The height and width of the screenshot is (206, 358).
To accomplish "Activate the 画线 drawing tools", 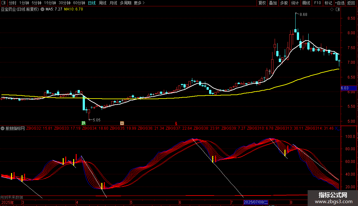I will click(306, 3).
